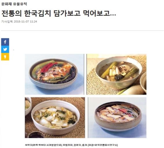The width and height of the screenshot is (164, 148).
Task: Open the 유물유적 subcategory link
Action: (20, 4)
